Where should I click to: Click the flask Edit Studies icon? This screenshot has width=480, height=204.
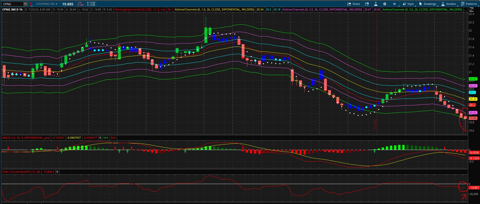point(376,4)
